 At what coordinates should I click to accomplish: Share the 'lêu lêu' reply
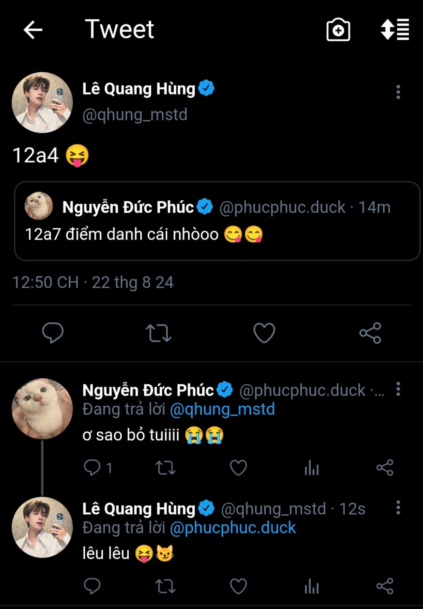click(385, 586)
